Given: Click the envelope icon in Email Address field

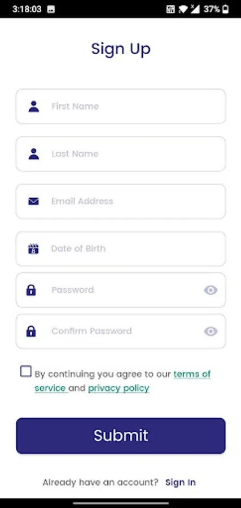Looking at the screenshot, I should tap(34, 202).
